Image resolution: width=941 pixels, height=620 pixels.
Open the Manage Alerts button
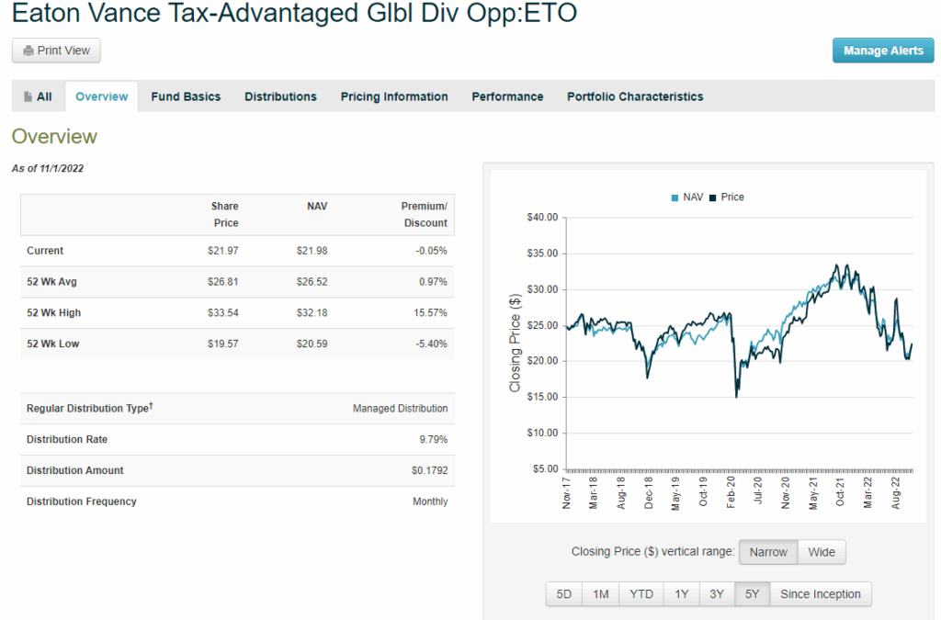883,51
